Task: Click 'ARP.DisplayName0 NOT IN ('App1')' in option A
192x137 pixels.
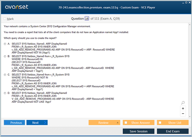Action: coord(31,53)
